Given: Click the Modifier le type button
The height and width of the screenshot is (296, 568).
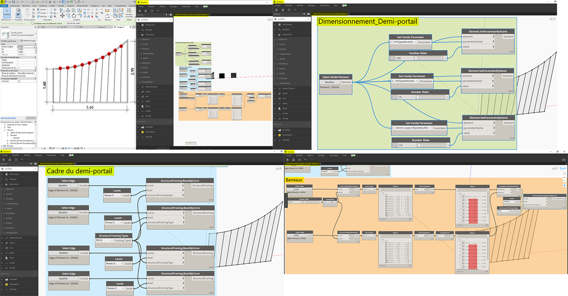Looking at the screenshot, I should click(x=28, y=41).
